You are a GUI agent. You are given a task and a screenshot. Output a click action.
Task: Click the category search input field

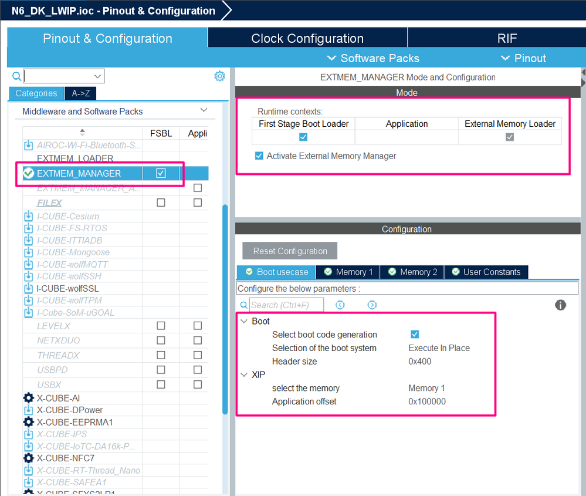pyautogui.click(x=64, y=76)
